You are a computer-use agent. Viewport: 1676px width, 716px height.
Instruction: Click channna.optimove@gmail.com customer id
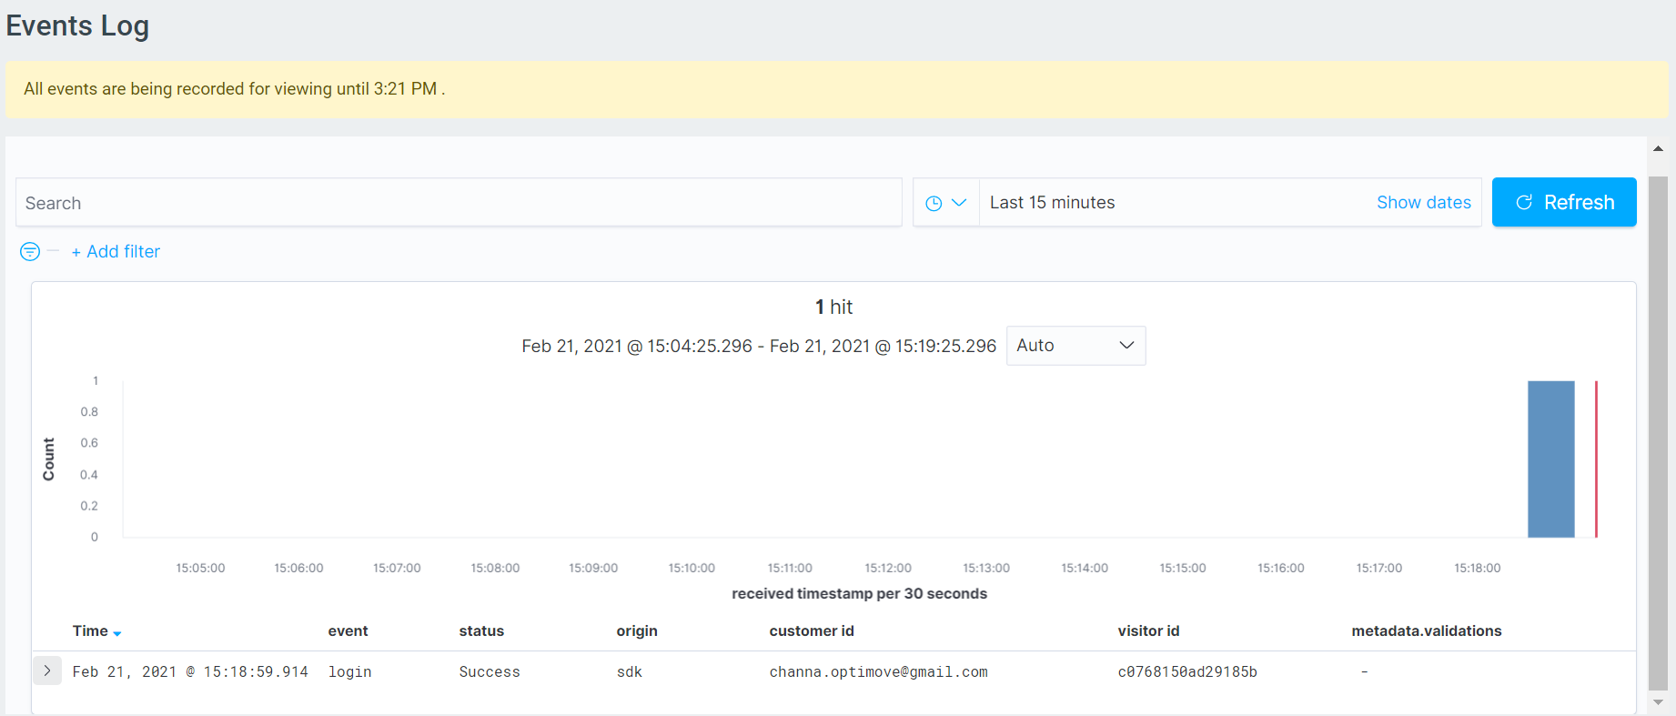(878, 671)
